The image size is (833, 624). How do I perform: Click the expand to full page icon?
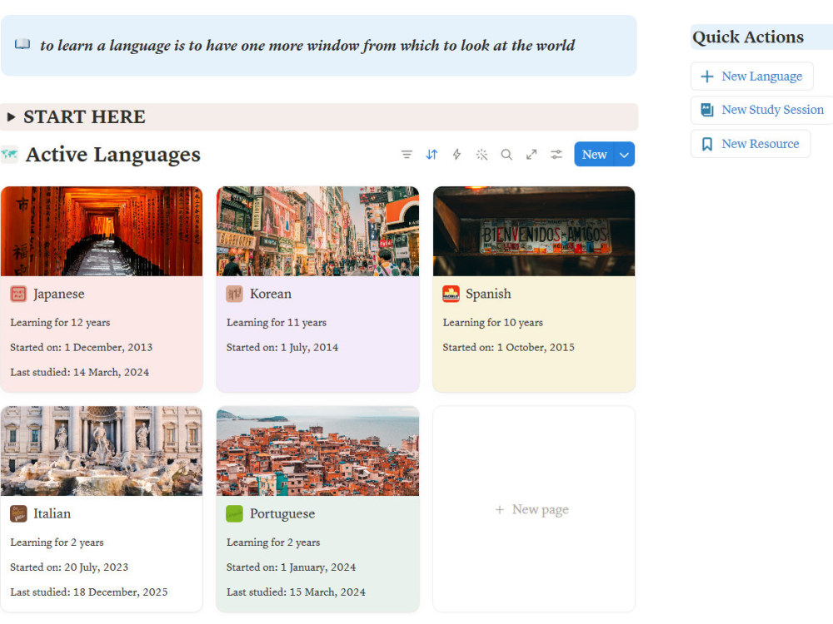tap(531, 155)
